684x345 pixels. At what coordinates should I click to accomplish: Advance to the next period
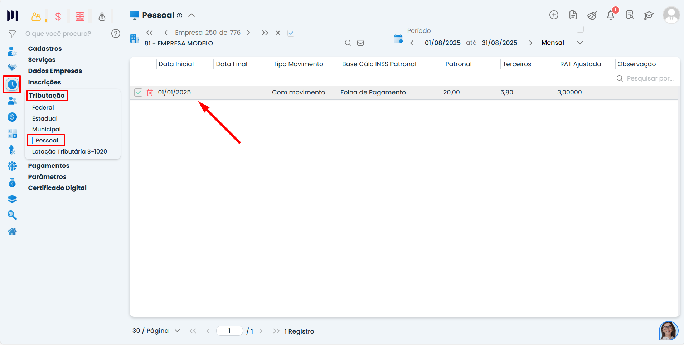(530, 43)
